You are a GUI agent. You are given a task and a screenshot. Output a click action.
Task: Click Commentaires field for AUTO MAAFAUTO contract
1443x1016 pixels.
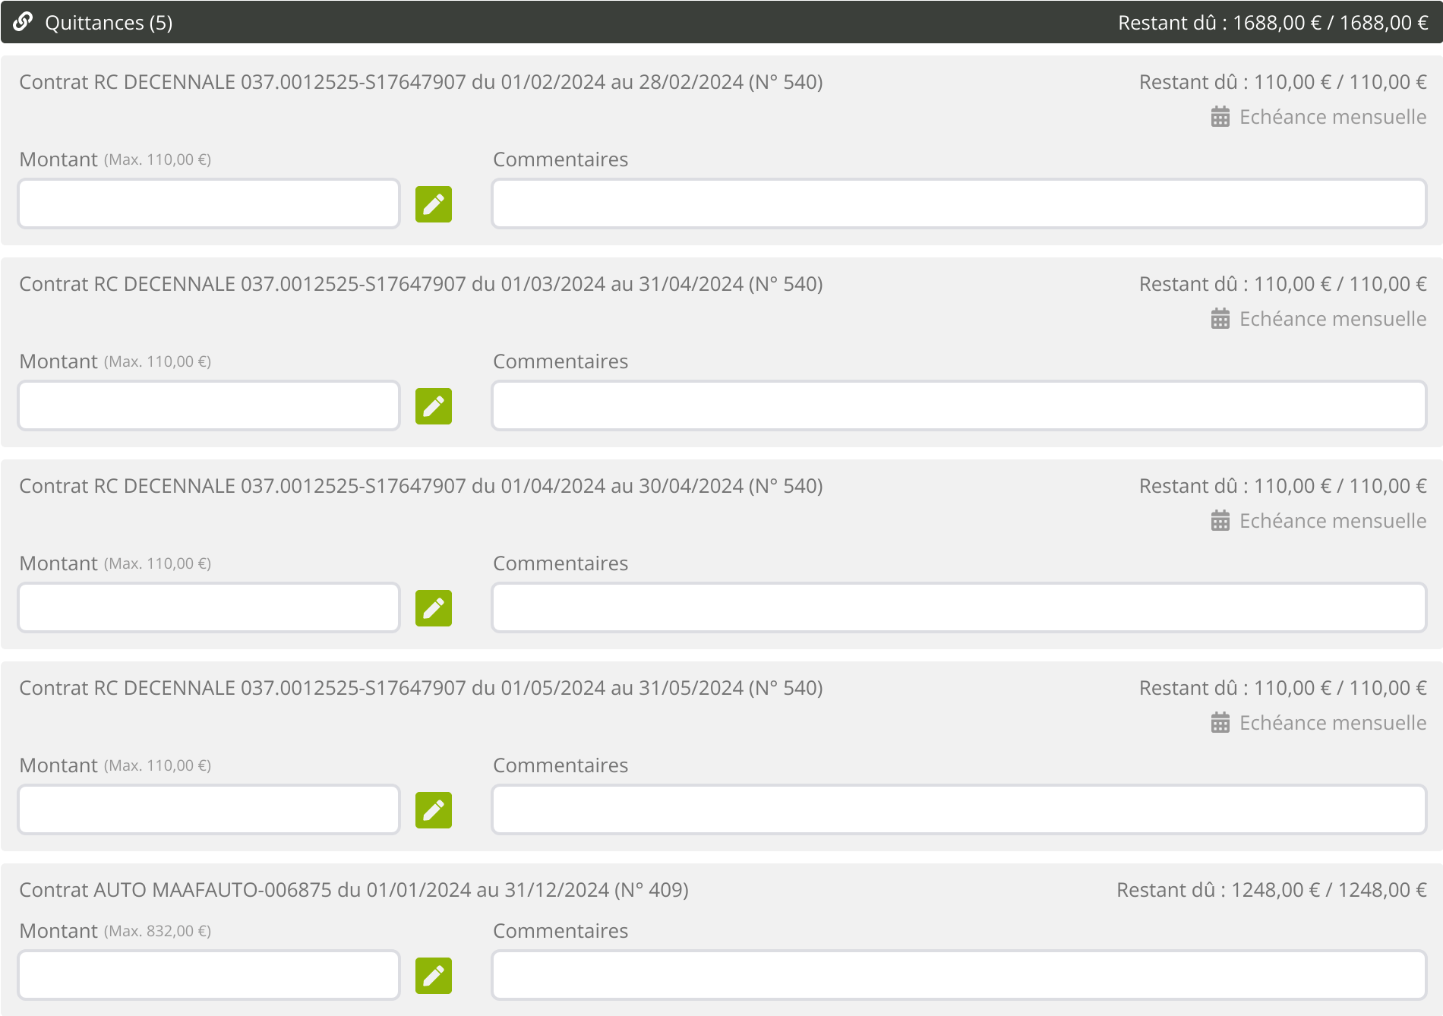[x=958, y=975]
